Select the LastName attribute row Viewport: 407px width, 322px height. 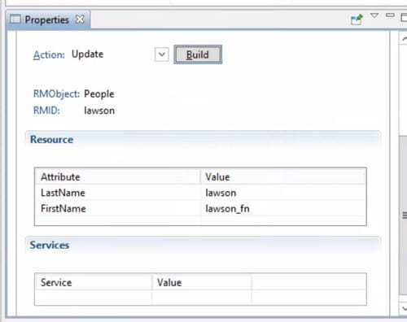[x=200, y=193]
